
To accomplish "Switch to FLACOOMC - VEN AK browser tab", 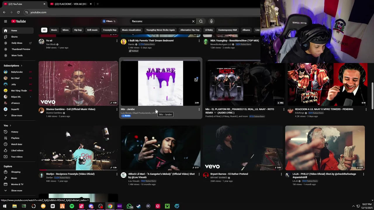I will coord(70,4).
